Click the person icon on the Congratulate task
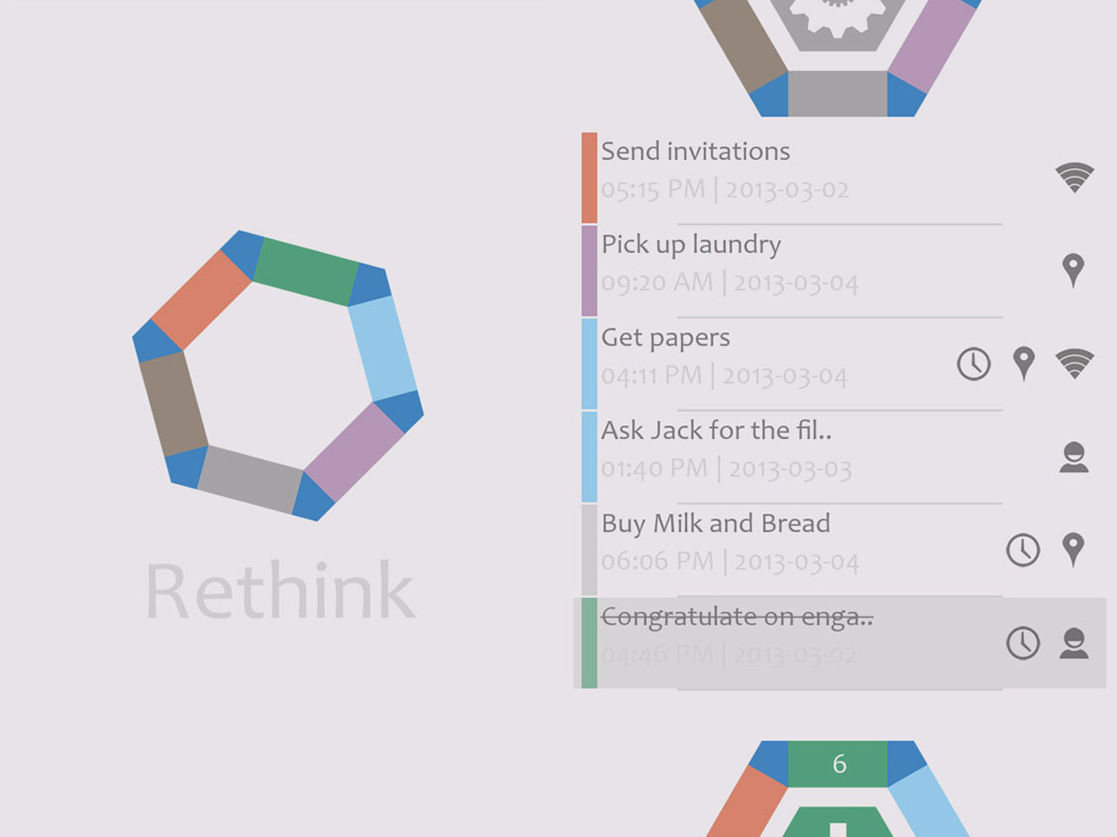 click(1074, 643)
